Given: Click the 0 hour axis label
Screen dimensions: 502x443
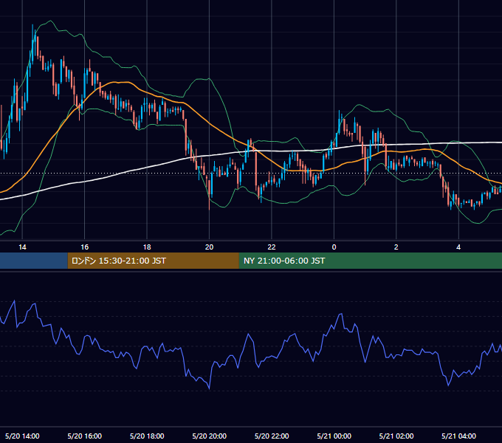Looking at the screenshot, I should 334,247.
